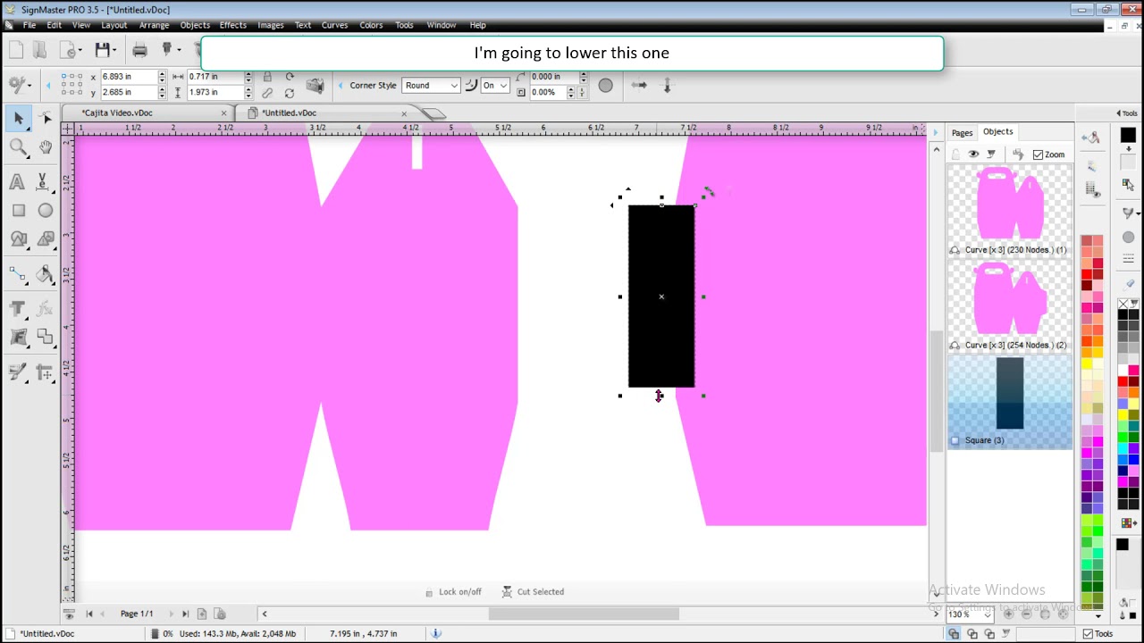Select the node edit tool
This screenshot has width=1144, height=643.
pyautogui.click(x=46, y=118)
